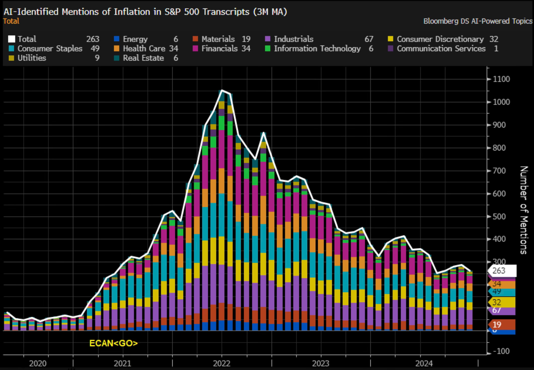The image size is (534, 370).
Task: Click the Consumer Discretionary yellow swatch
Action: pos(390,39)
